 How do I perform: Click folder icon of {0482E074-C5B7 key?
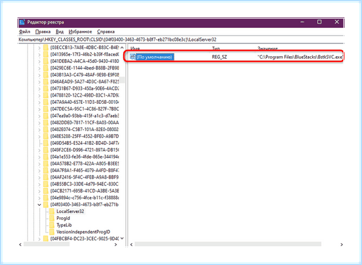click(46, 129)
